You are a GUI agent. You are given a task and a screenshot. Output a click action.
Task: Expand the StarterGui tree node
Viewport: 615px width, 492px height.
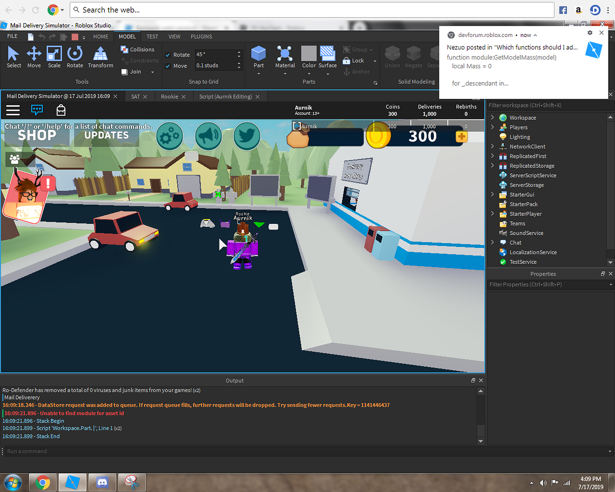pos(492,194)
